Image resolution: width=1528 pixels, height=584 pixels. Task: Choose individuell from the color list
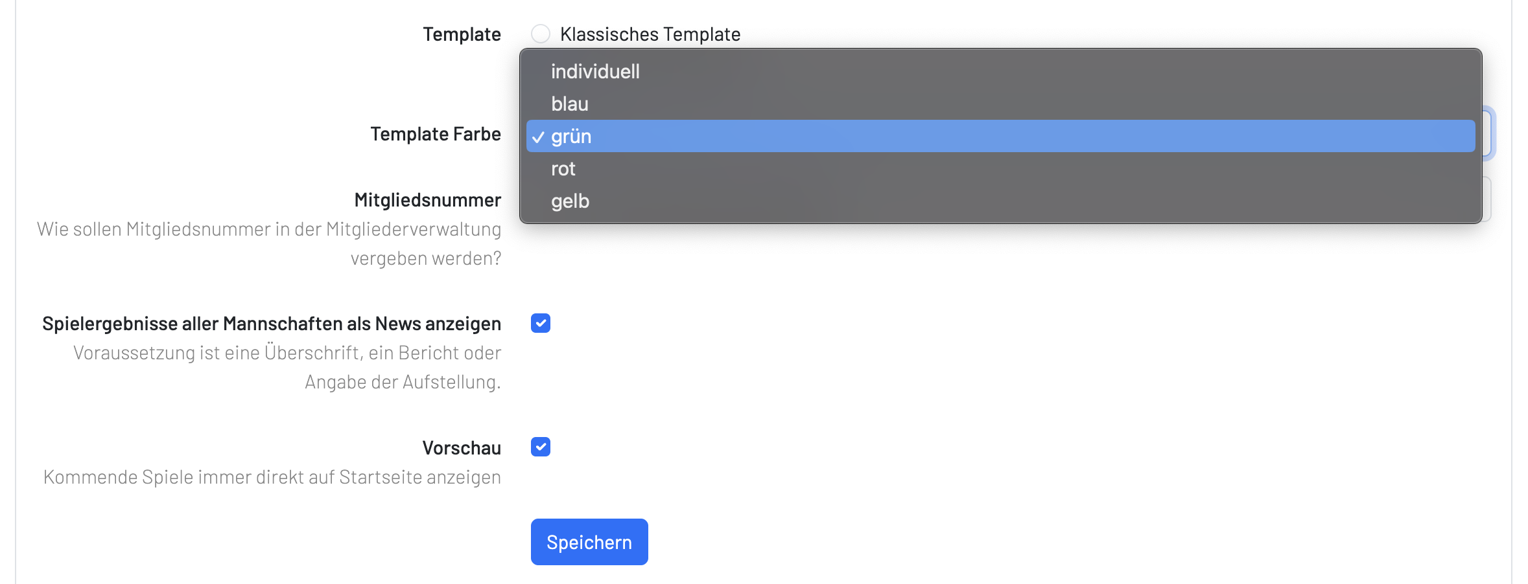(595, 71)
